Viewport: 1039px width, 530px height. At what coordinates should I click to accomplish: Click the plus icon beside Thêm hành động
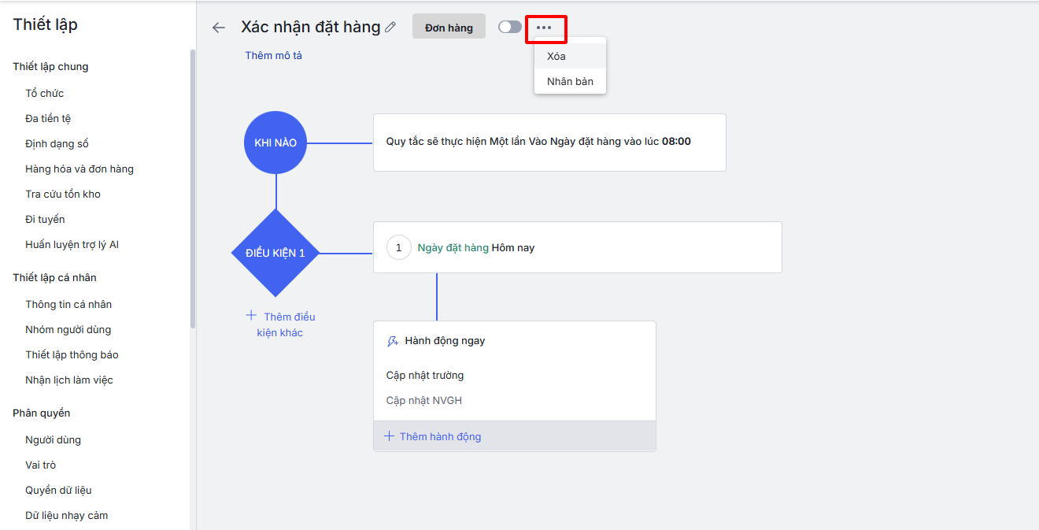[389, 436]
